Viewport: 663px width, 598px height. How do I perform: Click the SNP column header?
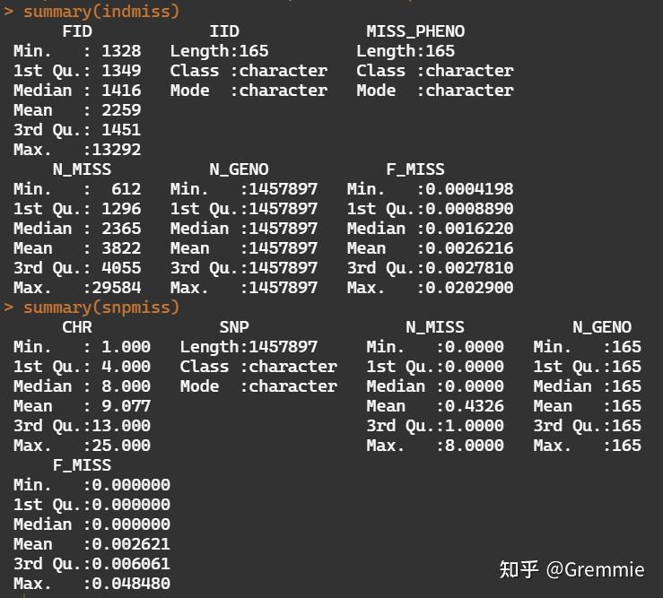tap(234, 327)
